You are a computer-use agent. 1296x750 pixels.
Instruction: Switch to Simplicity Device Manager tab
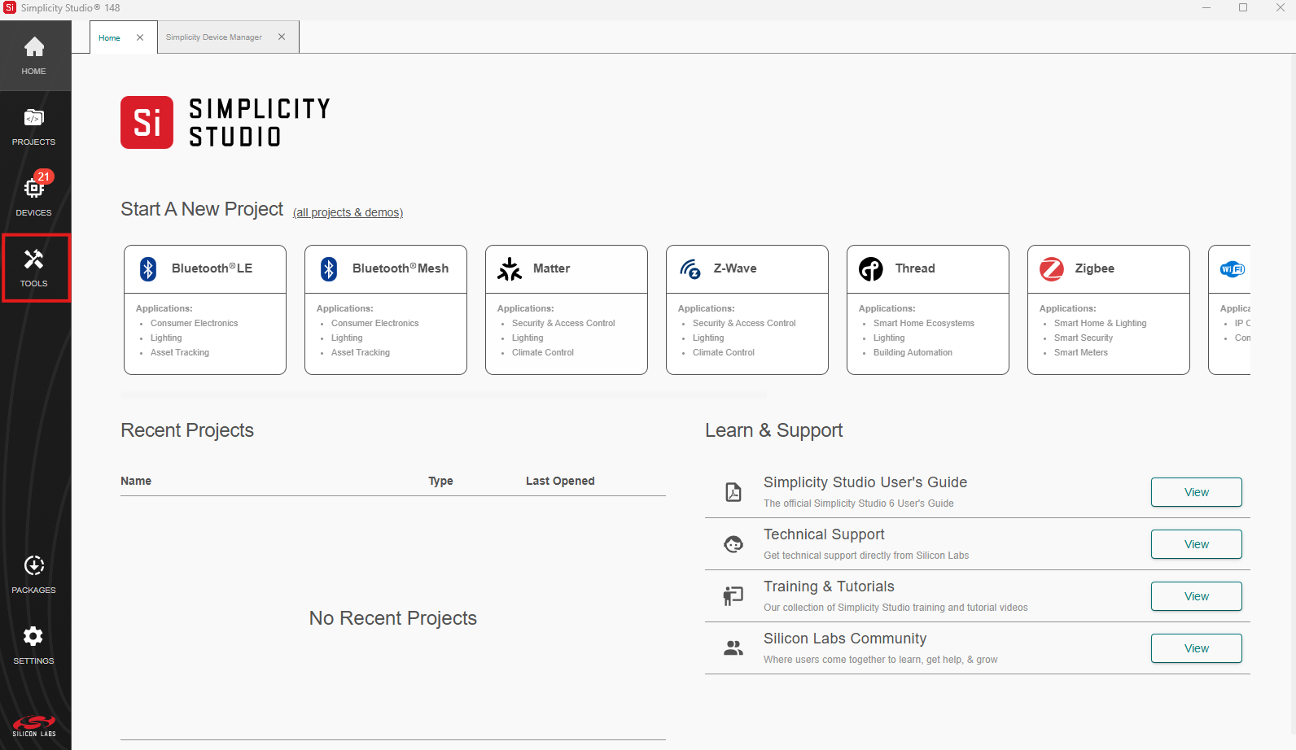[x=214, y=37]
